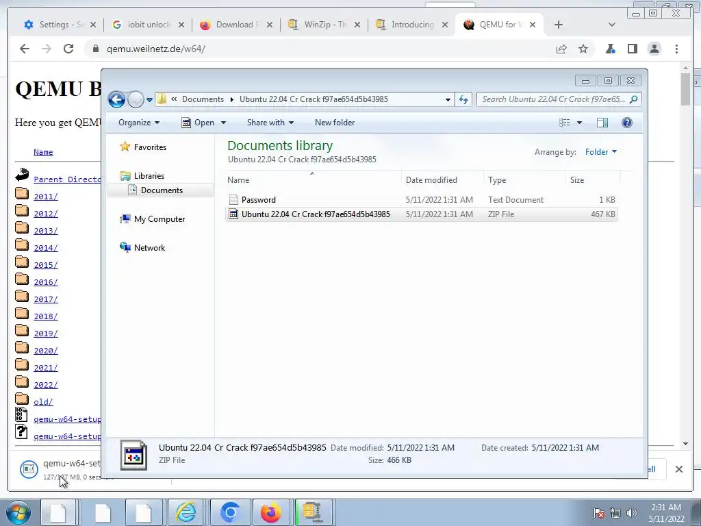Screen dimensions: 701x526
Task: Expand the Explorer address bar history dropdown
Action: coord(448,100)
